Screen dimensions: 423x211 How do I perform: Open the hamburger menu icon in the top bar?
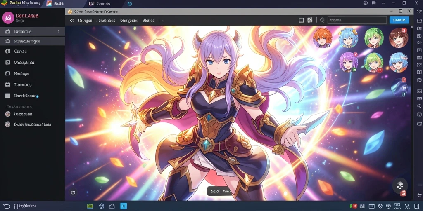click(373, 3)
